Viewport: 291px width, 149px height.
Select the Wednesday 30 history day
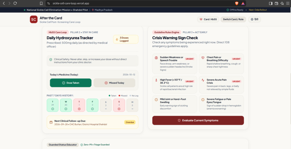[66, 105]
